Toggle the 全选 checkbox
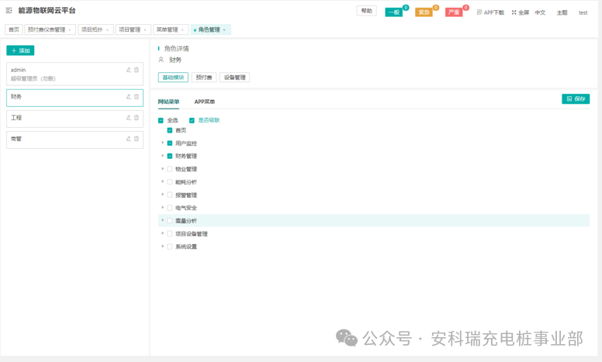Image resolution: width=602 pixels, height=362 pixels. pyautogui.click(x=161, y=120)
